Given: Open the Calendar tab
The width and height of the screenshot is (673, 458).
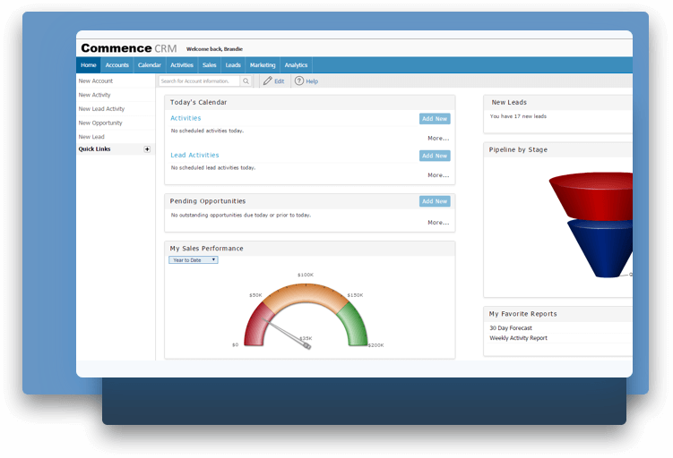Looking at the screenshot, I should pos(150,65).
